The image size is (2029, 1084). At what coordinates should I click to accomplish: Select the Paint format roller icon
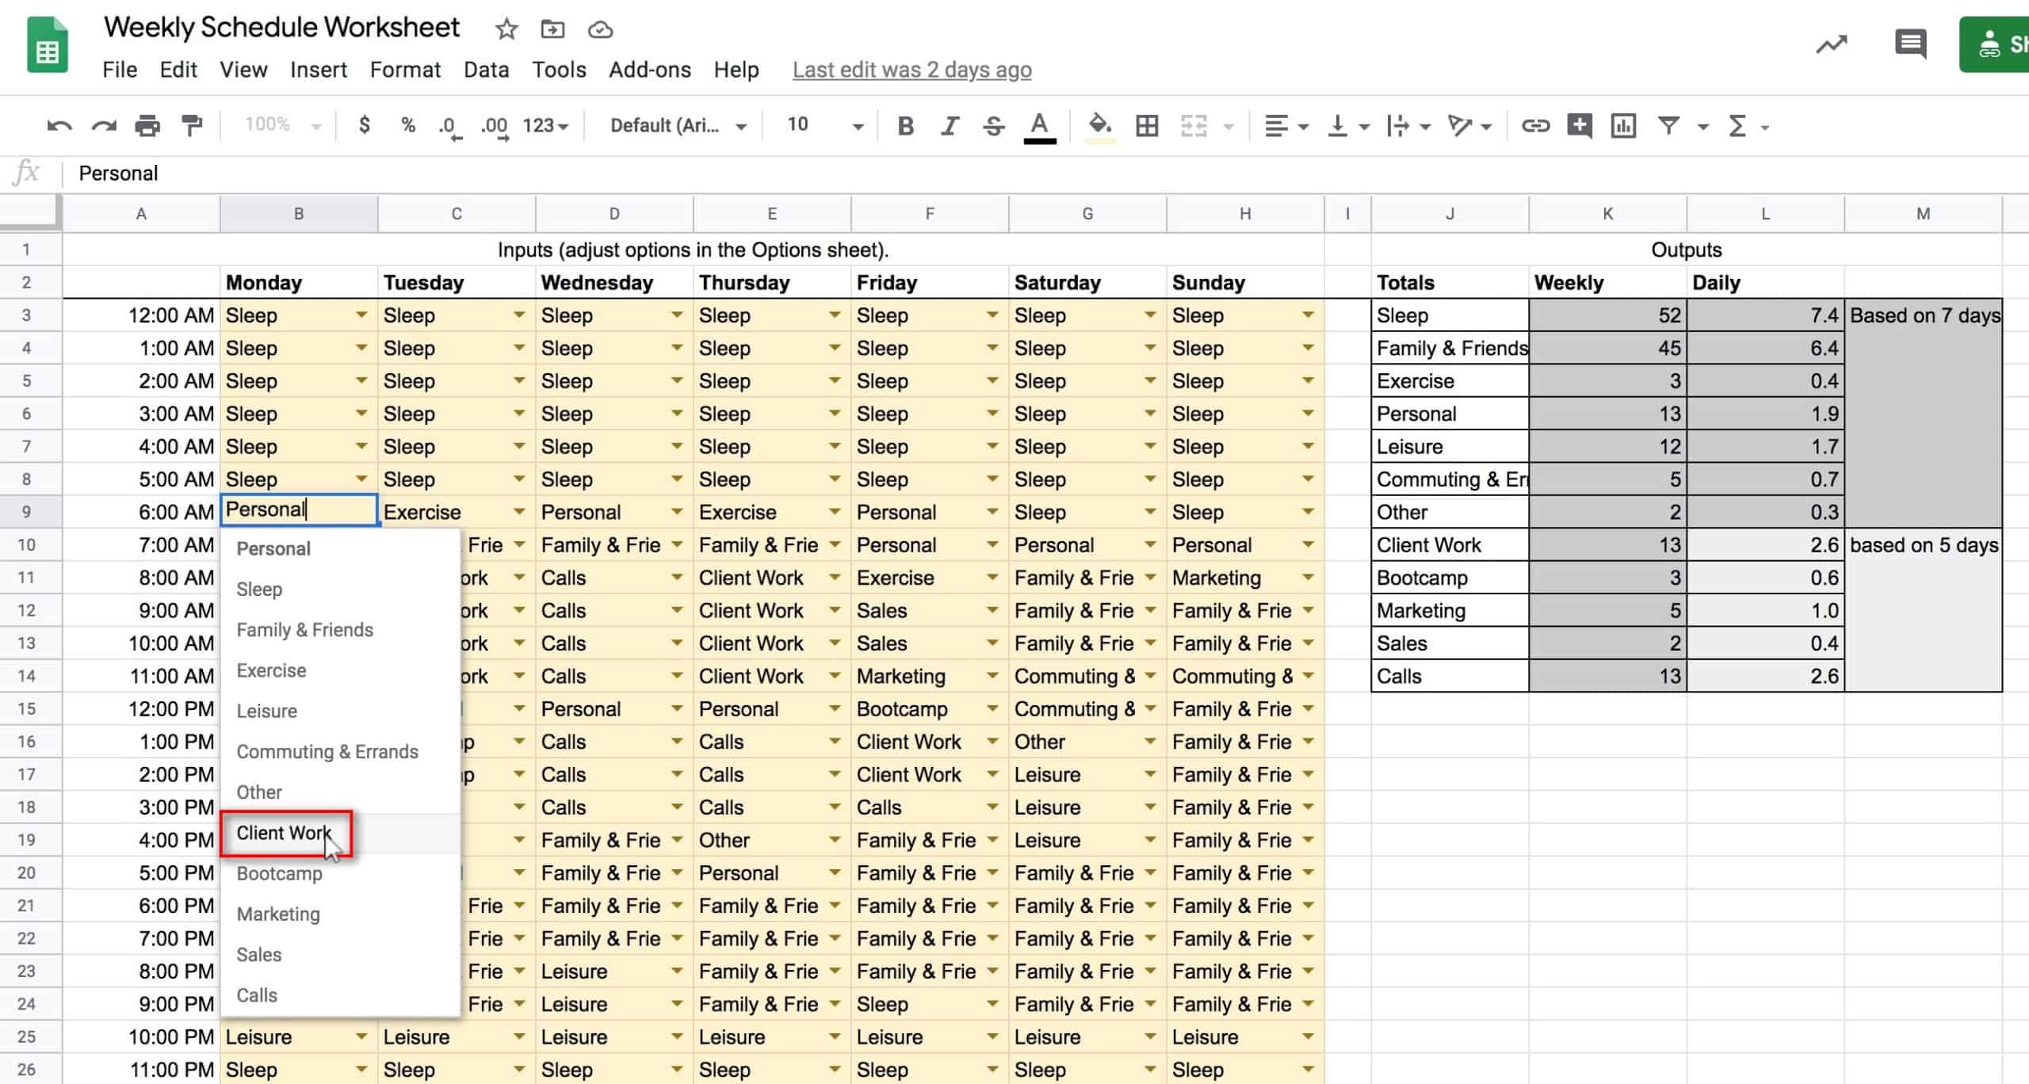(192, 126)
